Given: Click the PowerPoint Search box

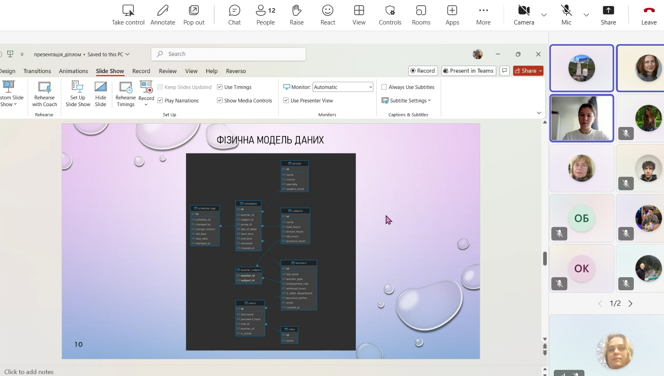Looking at the screenshot, I should [x=229, y=54].
